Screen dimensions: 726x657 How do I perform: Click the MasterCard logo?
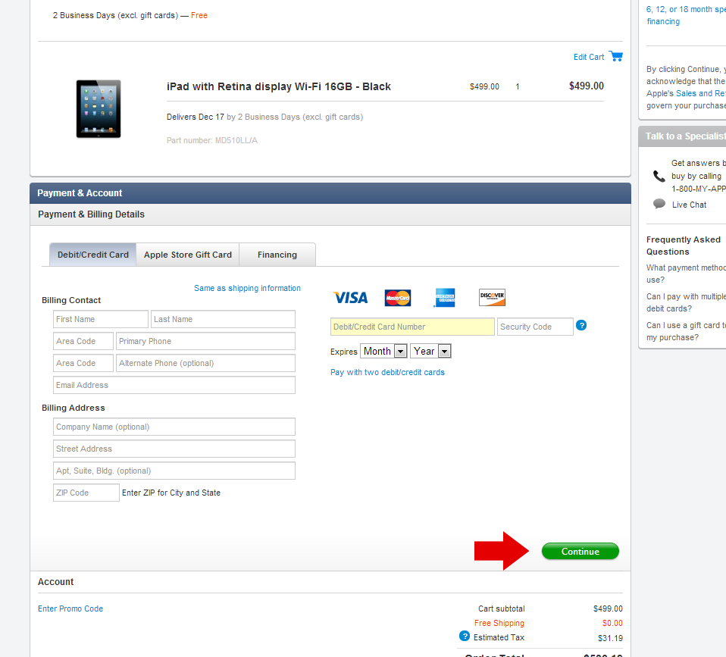pyautogui.click(x=397, y=298)
